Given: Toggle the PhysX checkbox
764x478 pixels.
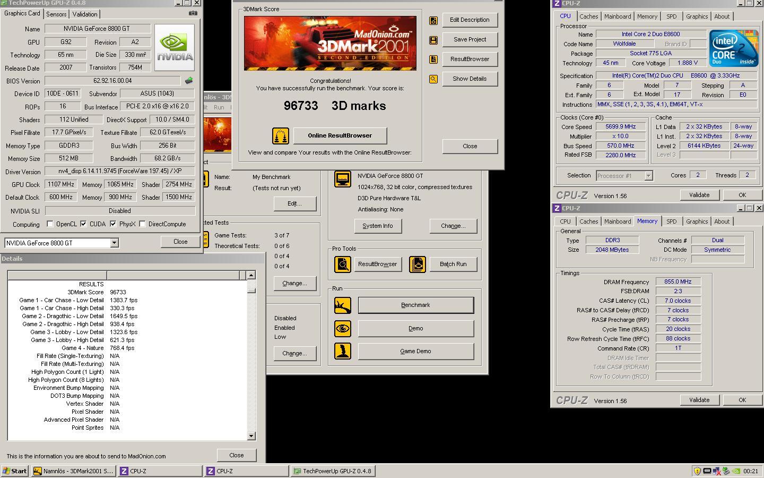Looking at the screenshot, I should [x=113, y=224].
